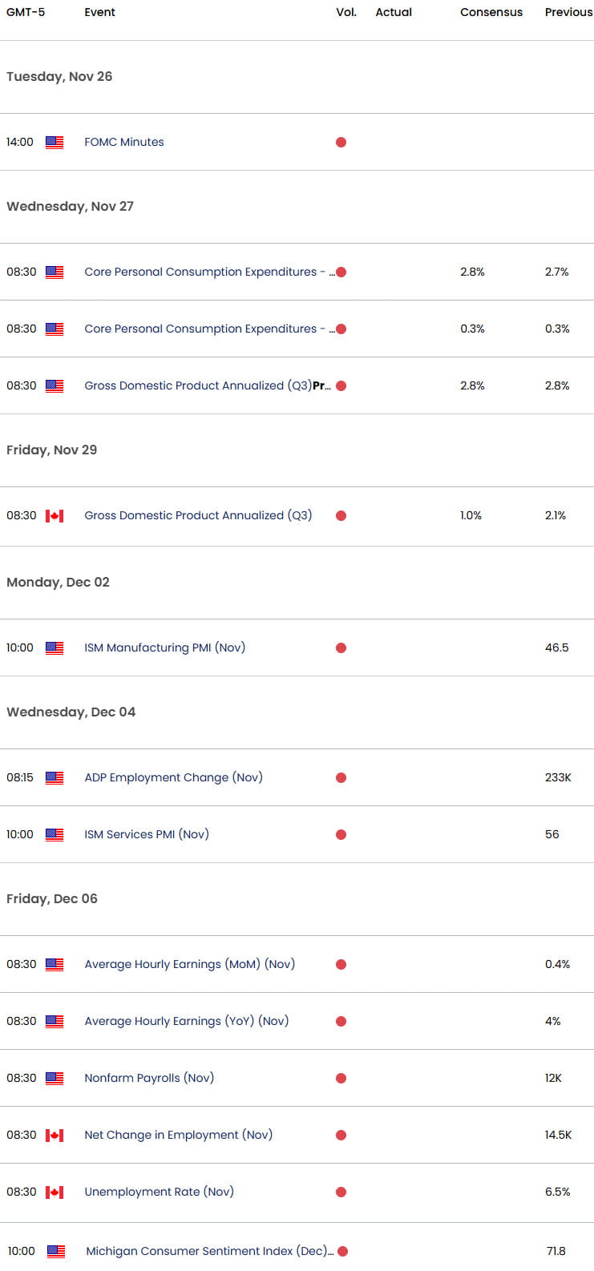This screenshot has height=1271, width=594.
Task: Expand the Tuesday, Nov 26 section header
Action: click(x=59, y=76)
